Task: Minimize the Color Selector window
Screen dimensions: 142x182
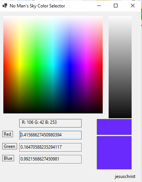Action: click(x=99, y=6)
